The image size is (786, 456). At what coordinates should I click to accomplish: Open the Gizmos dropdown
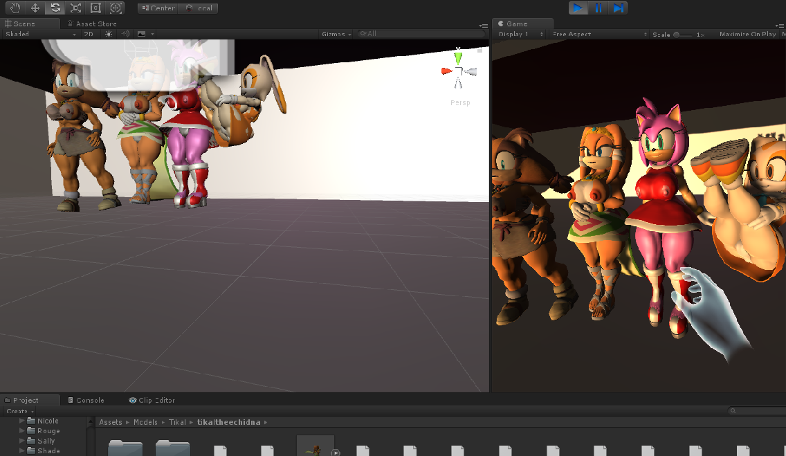click(x=336, y=34)
